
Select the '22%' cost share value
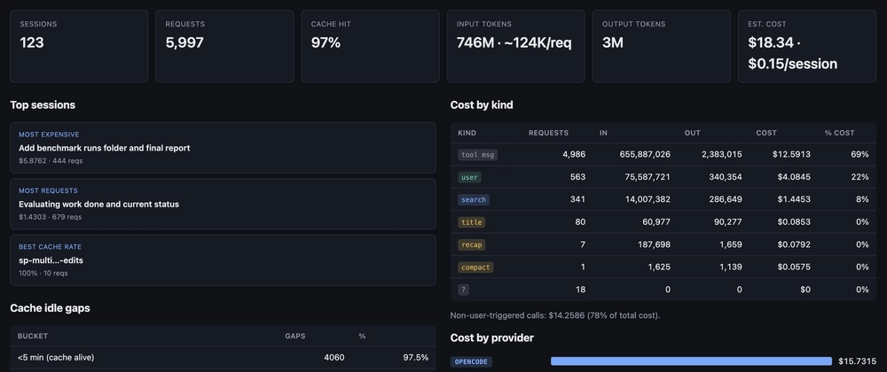pos(860,177)
